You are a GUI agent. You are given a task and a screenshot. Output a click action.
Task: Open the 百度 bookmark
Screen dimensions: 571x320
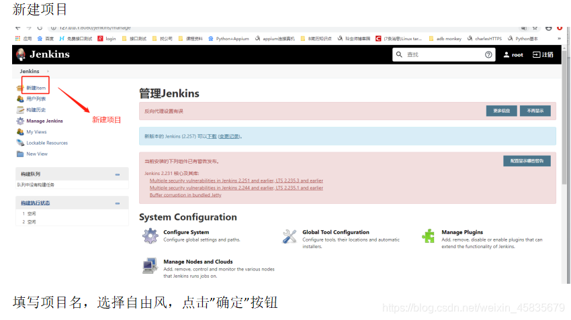[x=46, y=38]
